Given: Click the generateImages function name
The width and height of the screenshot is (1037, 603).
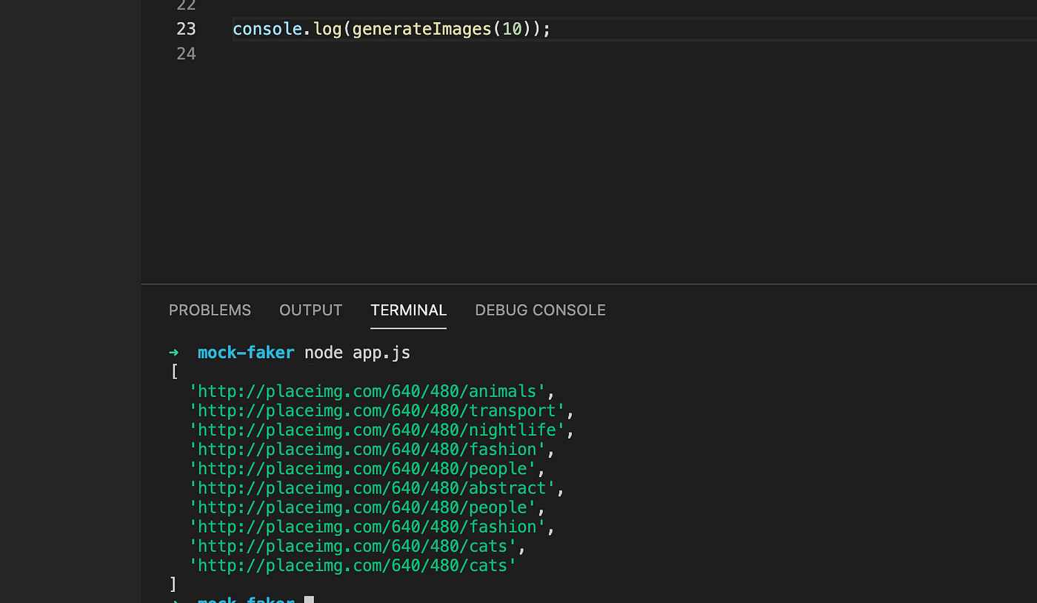Looking at the screenshot, I should coord(421,29).
